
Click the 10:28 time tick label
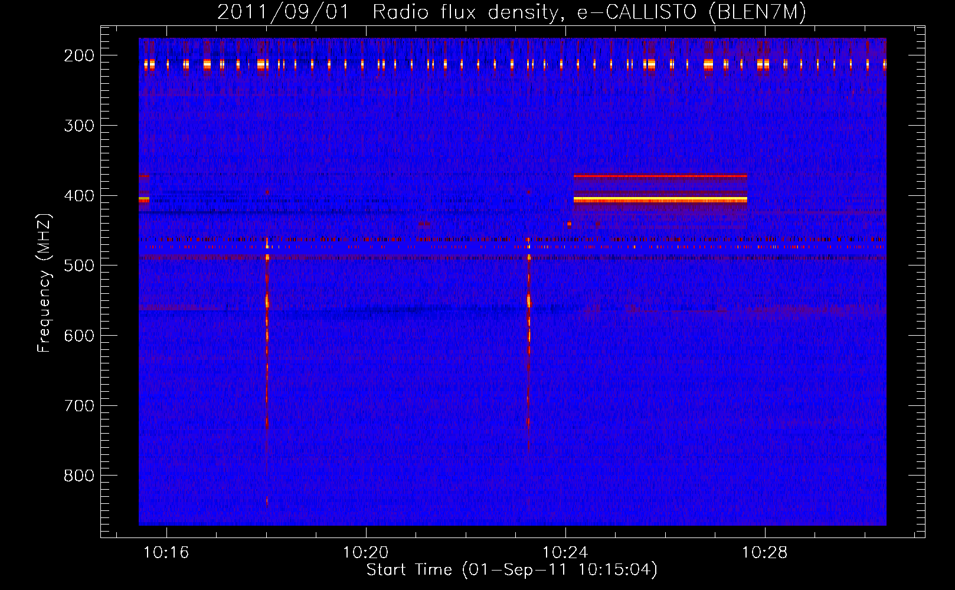coord(765,553)
